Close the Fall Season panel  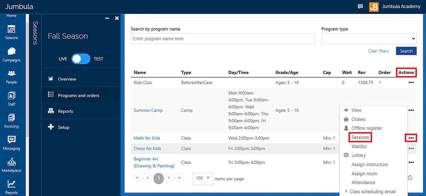[x=117, y=18]
